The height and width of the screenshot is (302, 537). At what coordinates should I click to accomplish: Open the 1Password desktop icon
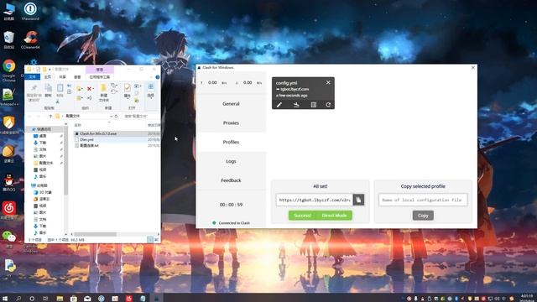coord(30,11)
